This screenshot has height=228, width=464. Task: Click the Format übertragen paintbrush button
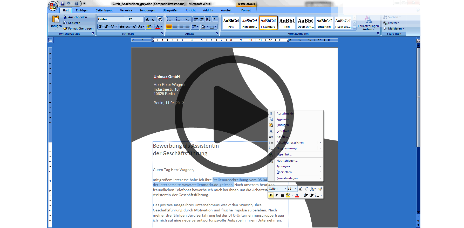tap(78, 28)
